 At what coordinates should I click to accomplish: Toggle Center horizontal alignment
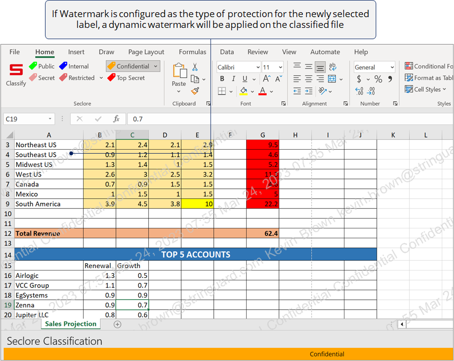click(x=309, y=79)
